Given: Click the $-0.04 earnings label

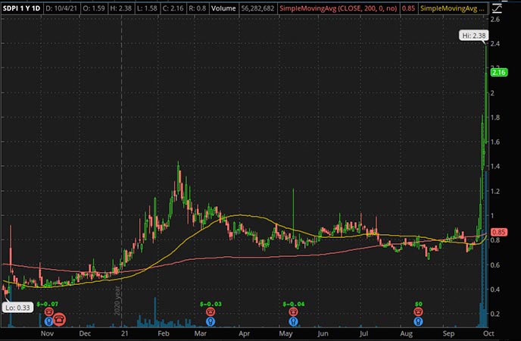Looking at the screenshot, I should (294, 304).
